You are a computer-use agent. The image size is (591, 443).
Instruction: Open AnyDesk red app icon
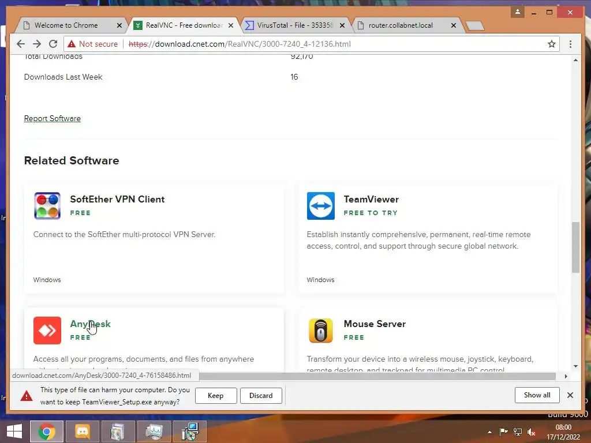point(47,331)
